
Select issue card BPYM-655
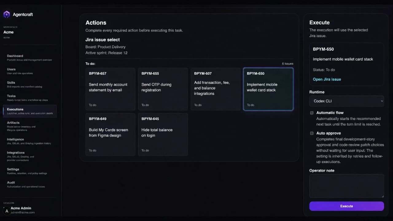coord(163,89)
